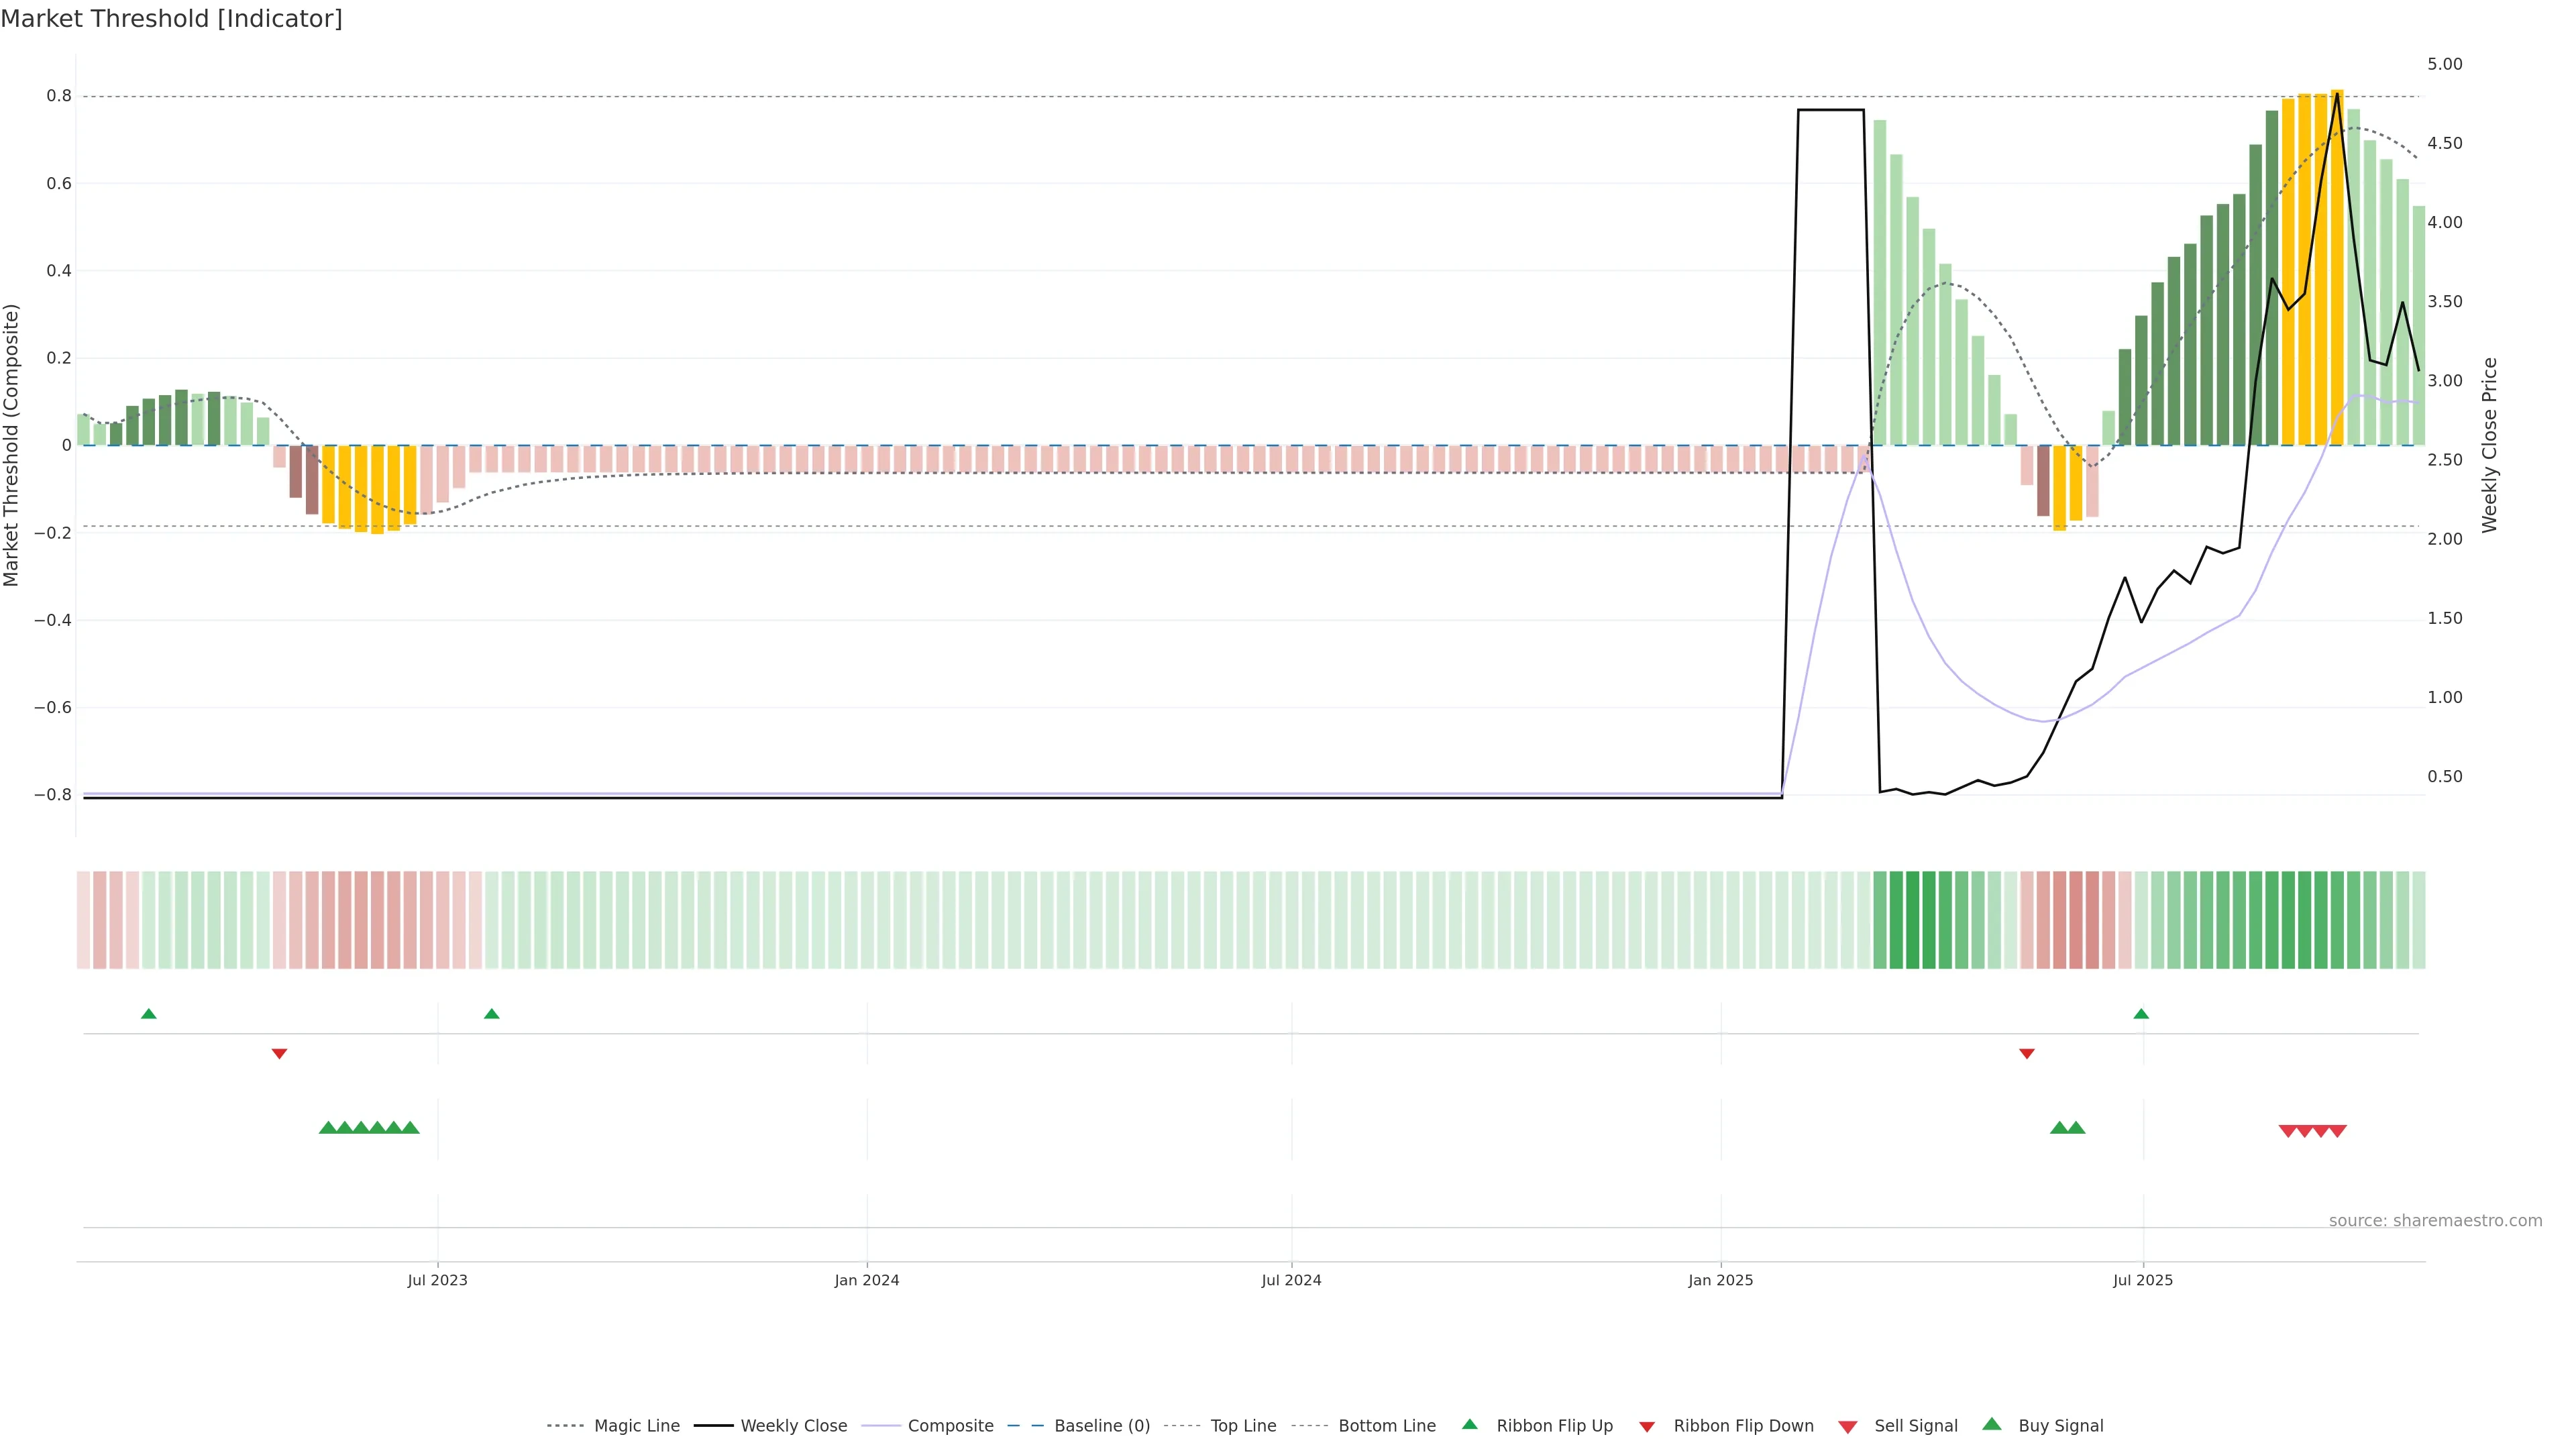Toggle the Weekly Close legend entry
Viewport: 2576px width, 1449px height.
793,1426
